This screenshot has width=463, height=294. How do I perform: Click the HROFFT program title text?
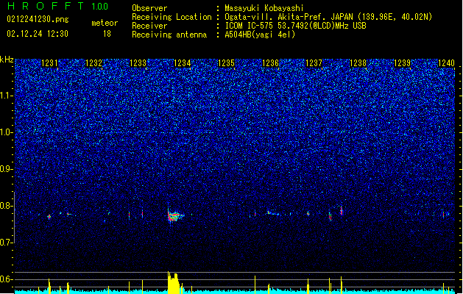pyautogui.click(x=46, y=6)
